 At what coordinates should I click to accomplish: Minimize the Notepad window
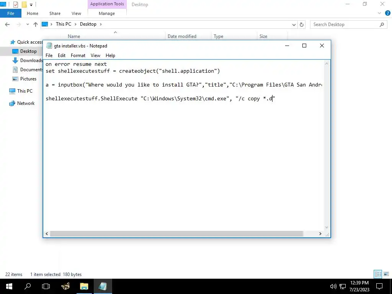[x=287, y=46]
